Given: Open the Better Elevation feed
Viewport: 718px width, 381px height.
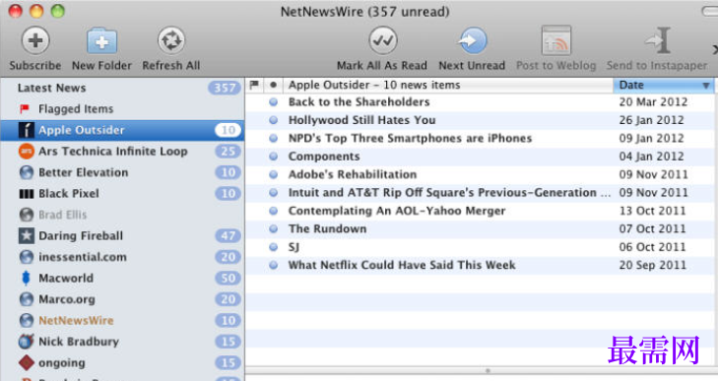Looking at the screenshot, I should [x=122, y=172].
